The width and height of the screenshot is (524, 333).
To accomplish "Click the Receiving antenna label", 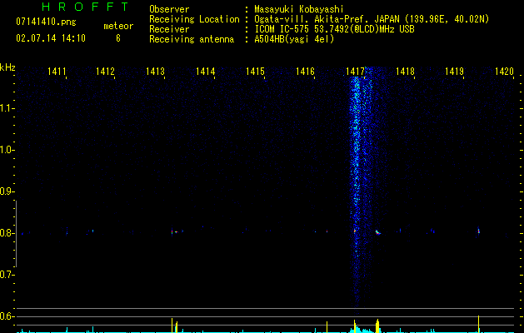I will 192,39.
